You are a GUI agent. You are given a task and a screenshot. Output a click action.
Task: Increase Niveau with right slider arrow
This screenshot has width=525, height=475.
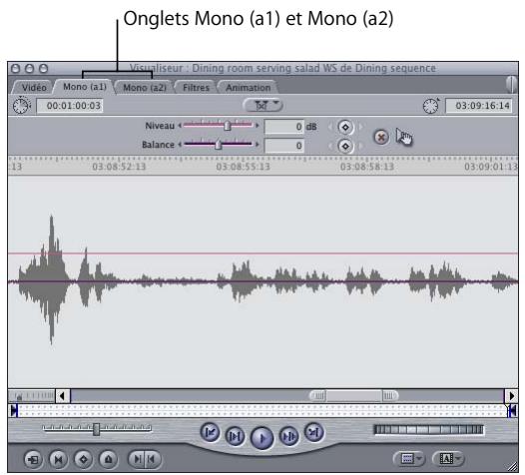pos(258,126)
